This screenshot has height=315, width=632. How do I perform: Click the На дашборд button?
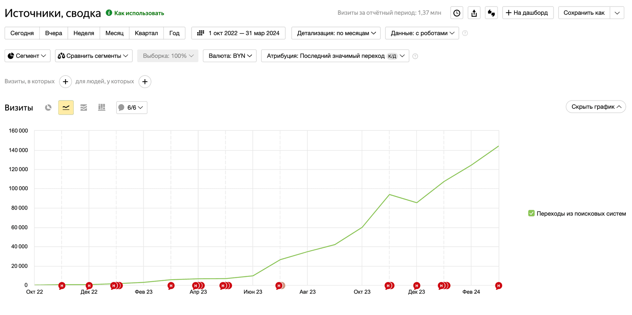tap(528, 13)
